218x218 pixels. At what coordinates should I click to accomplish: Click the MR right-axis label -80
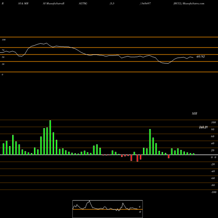213,185
